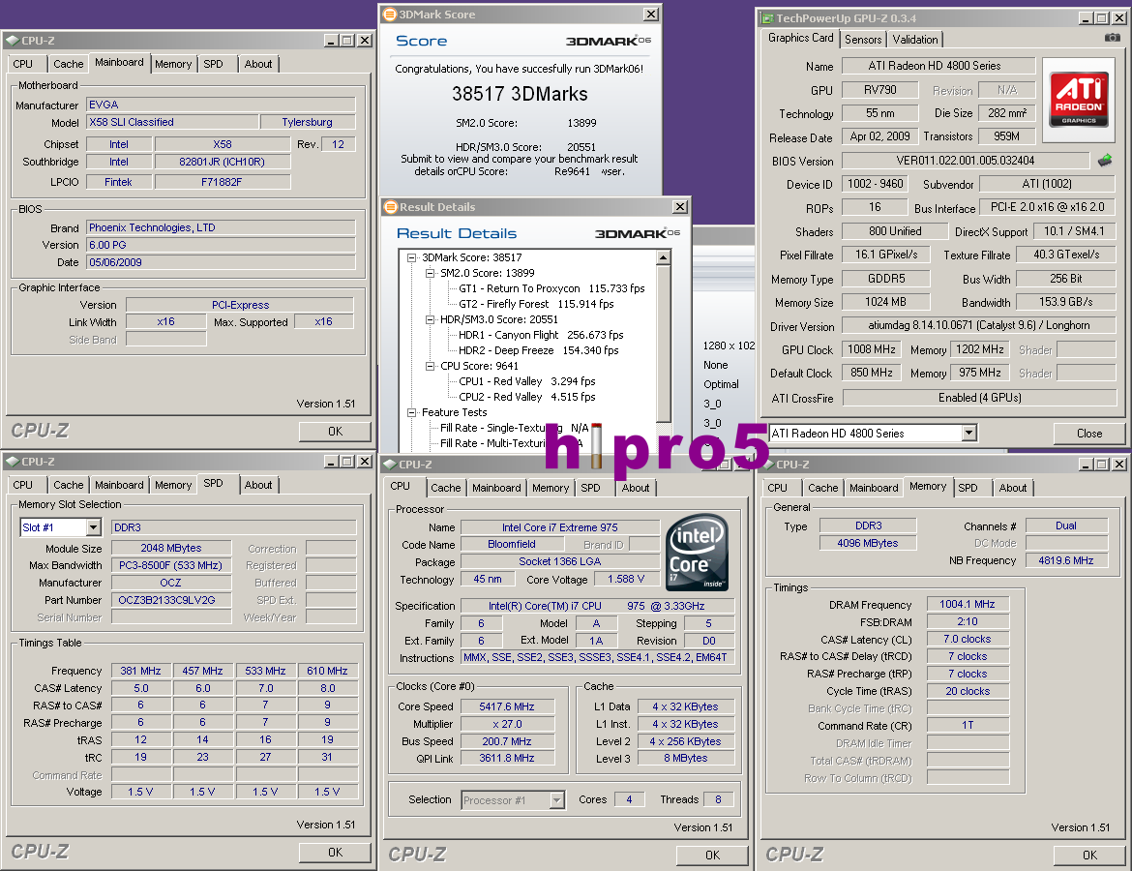Minimize the GPU-Z window
Viewport: 1132px width, 871px height.
(1085, 18)
